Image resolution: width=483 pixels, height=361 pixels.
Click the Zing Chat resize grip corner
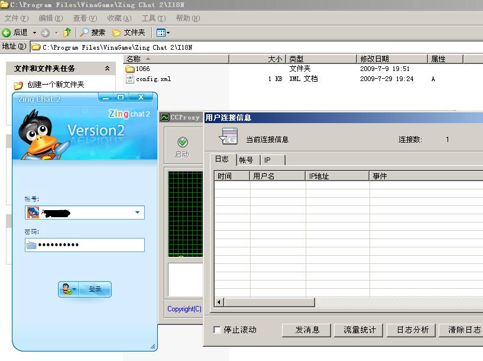tap(153, 347)
